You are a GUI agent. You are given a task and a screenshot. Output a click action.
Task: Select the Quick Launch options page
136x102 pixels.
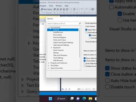coord(58,50)
